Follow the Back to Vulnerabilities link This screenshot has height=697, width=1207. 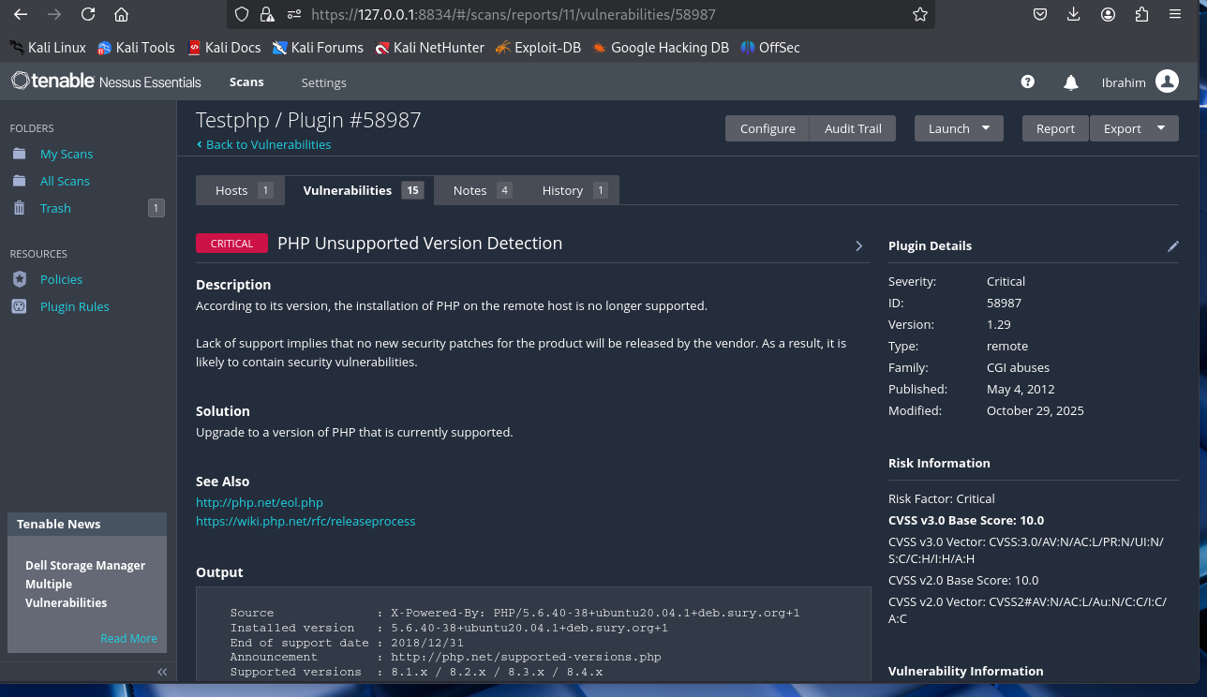pos(264,144)
